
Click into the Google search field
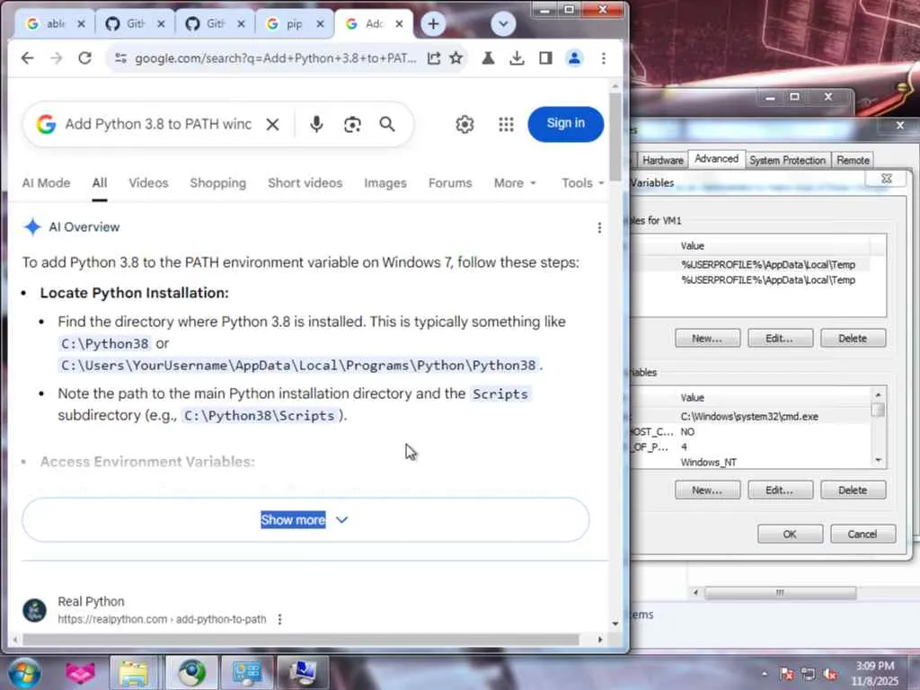tap(158, 124)
